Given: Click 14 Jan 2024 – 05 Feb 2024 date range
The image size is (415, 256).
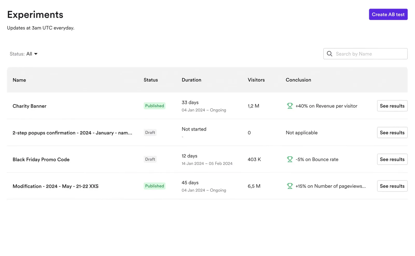Looking at the screenshot, I should pyautogui.click(x=207, y=163).
